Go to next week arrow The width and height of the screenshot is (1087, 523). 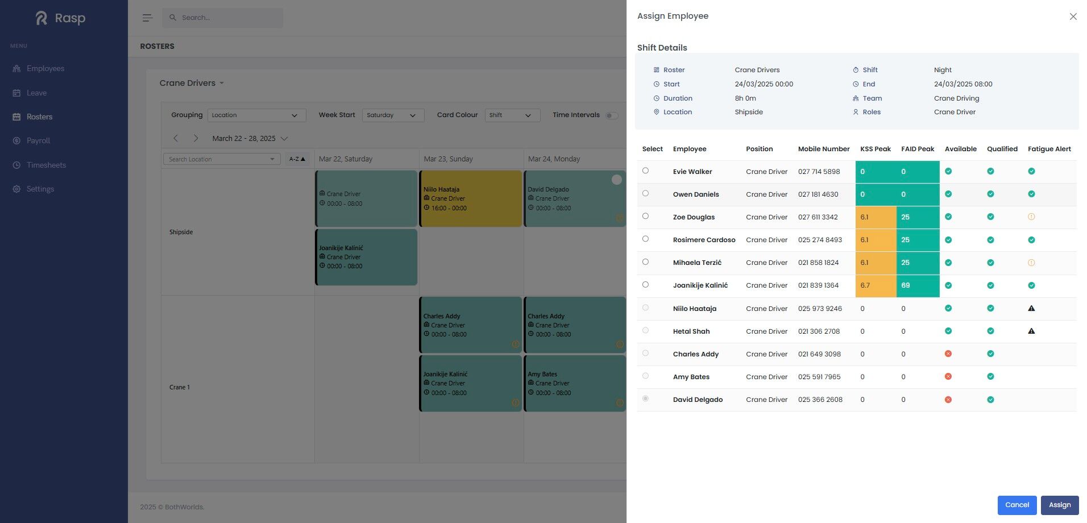click(196, 138)
